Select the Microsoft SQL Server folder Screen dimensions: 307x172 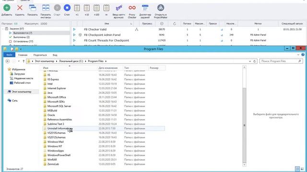(59, 106)
